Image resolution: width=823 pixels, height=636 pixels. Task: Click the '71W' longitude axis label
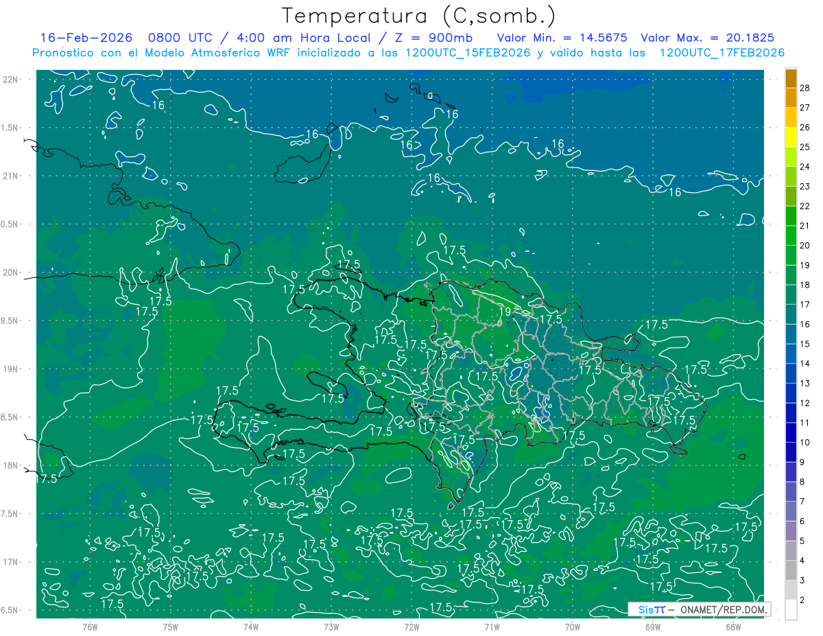point(492,626)
